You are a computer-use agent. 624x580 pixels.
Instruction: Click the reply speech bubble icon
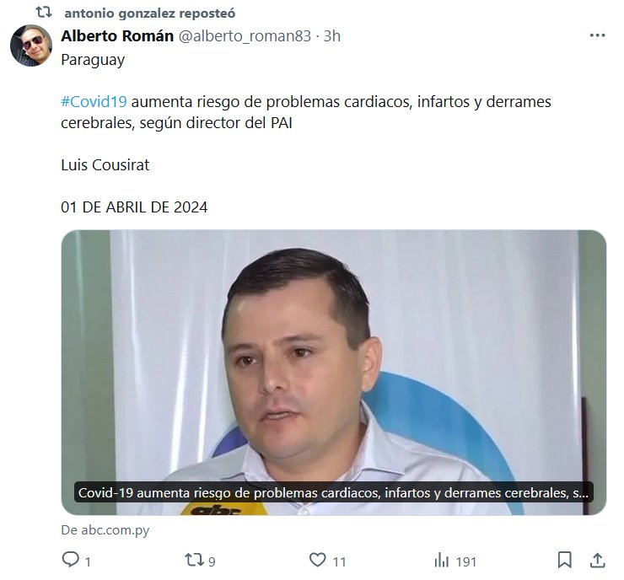tap(71, 560)
